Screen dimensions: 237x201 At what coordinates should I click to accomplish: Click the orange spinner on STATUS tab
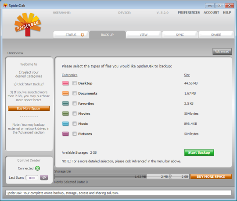pyautogui.click(x=83, y=35)
